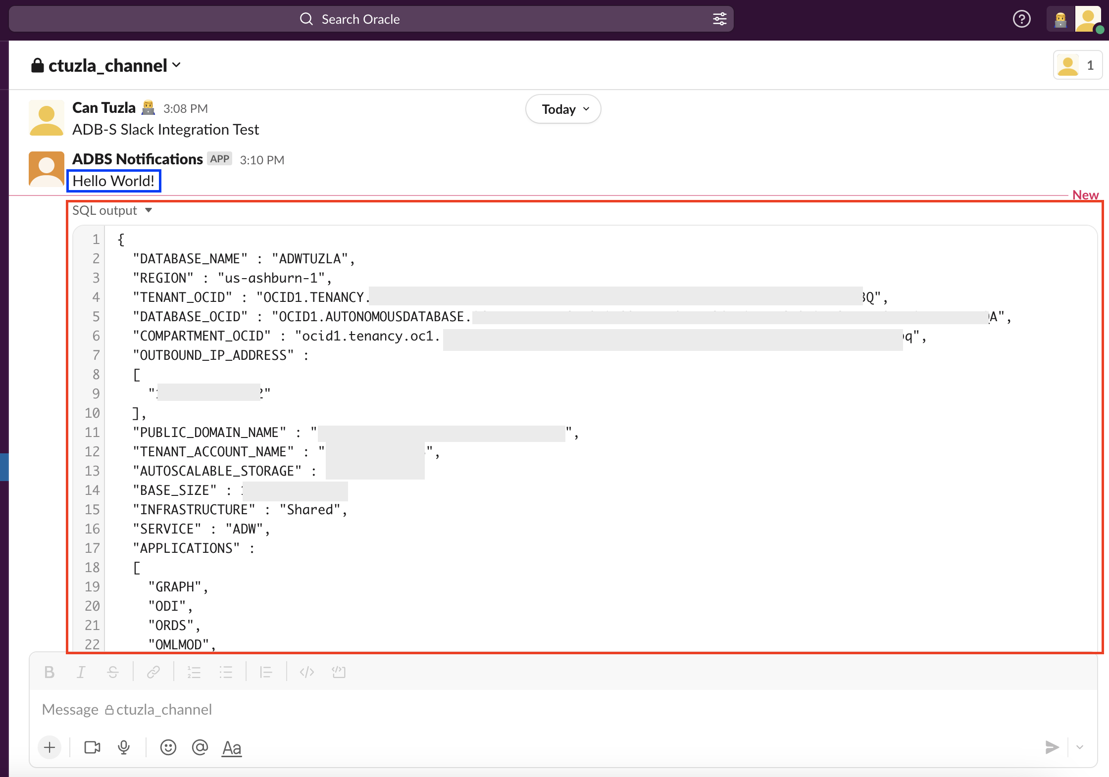Open the Help menu
The height and width of the screenshot is (777, 1109).
point(1021,19)
